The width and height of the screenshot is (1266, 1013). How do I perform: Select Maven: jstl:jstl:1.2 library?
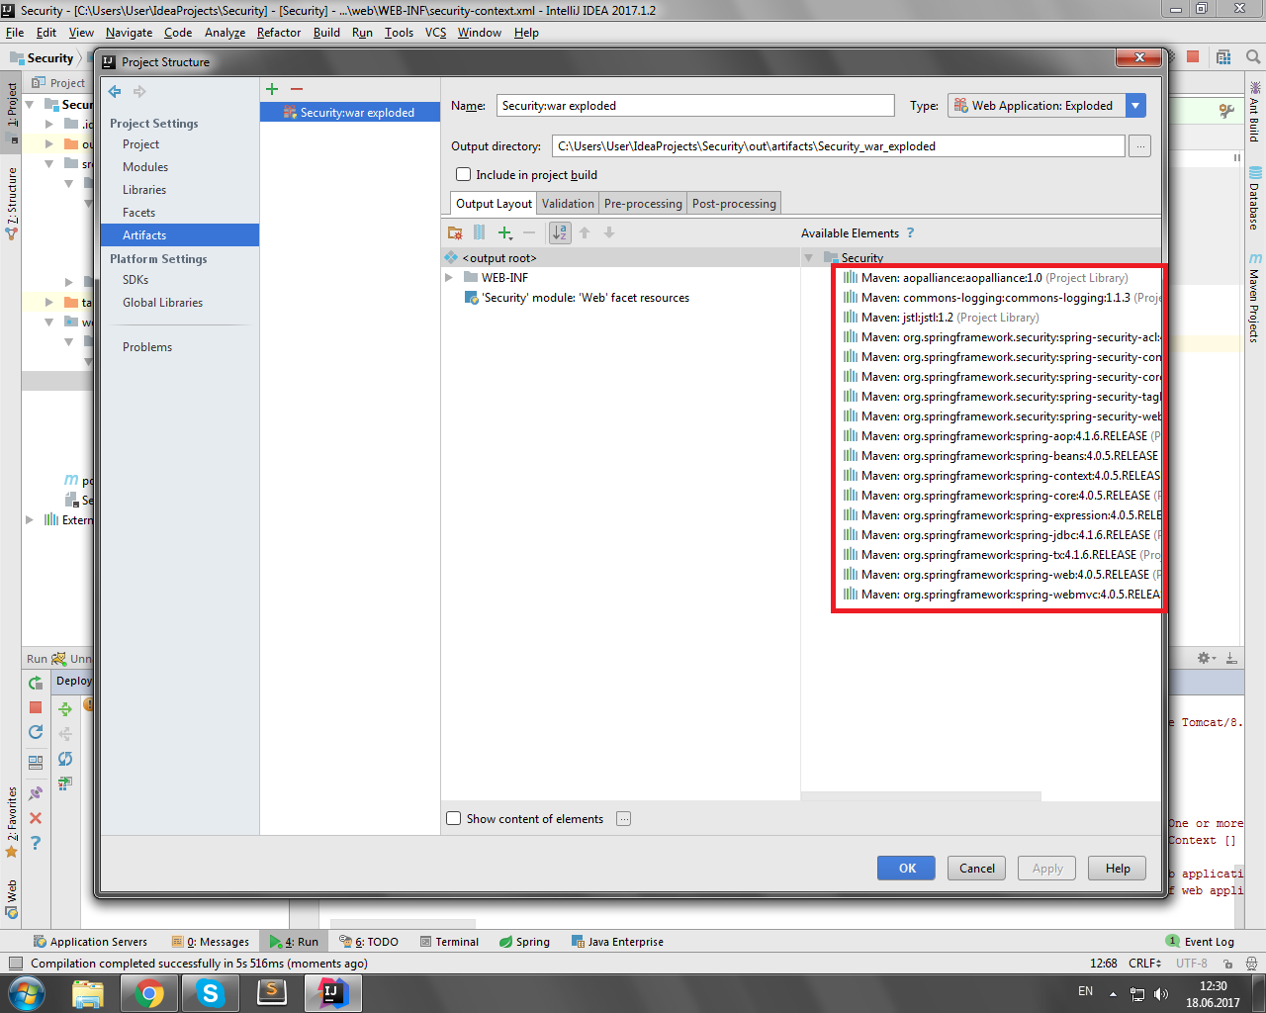941,318
